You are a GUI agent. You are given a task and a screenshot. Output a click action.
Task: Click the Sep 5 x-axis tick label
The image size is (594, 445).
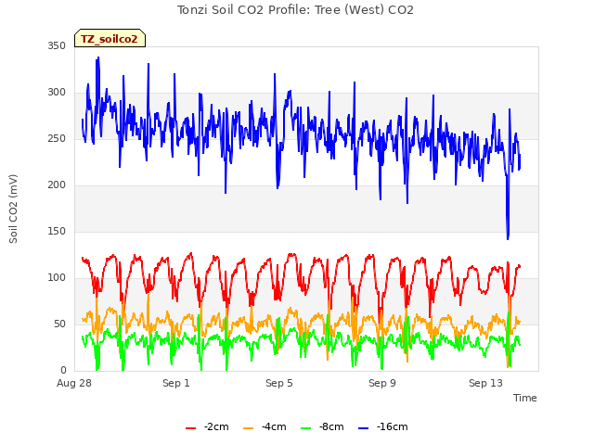(x=279, y=383)
